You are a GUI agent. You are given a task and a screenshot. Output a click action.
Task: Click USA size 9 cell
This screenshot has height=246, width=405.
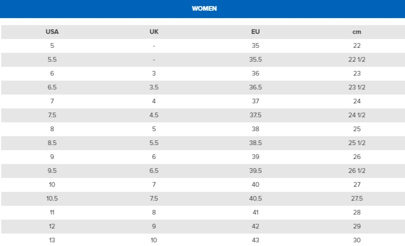52,157
